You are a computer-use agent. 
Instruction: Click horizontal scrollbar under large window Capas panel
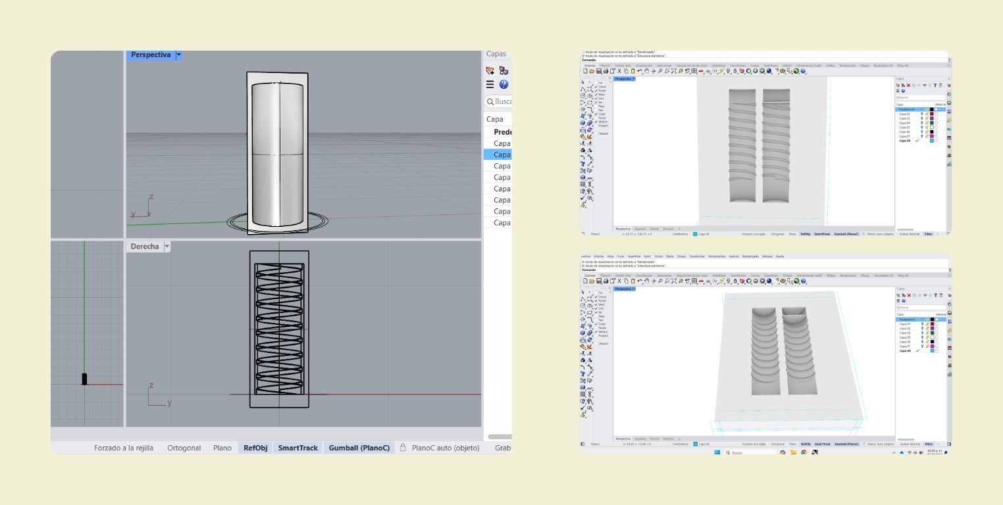click(500, 437)
